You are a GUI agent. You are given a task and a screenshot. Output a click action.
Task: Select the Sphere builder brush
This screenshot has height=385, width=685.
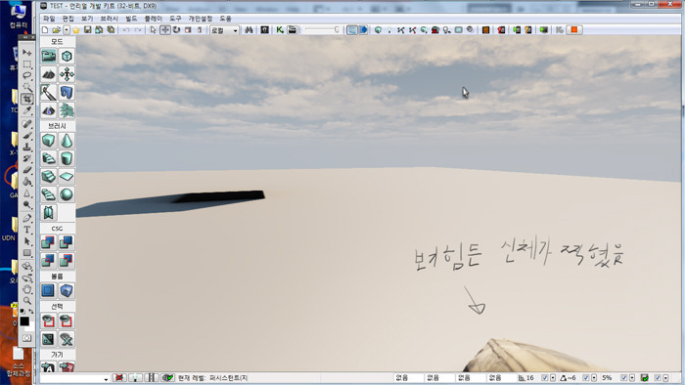[x=67, y=194]
